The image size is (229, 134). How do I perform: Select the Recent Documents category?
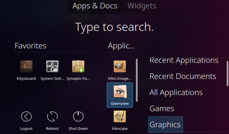click(183, 76)
